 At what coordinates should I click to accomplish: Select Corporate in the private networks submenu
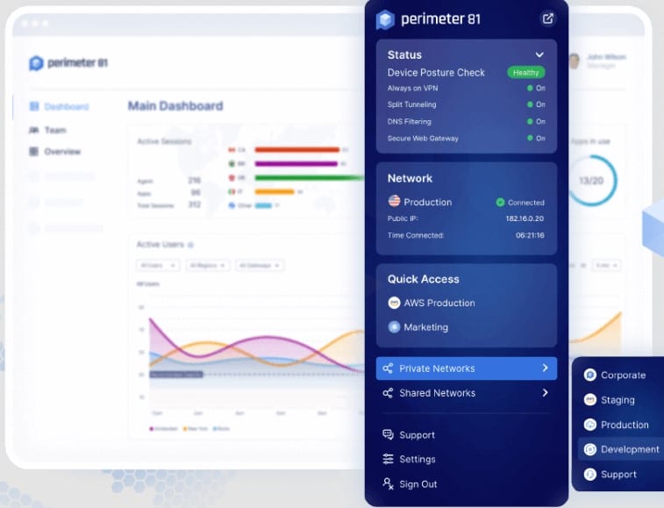[623, 375]
